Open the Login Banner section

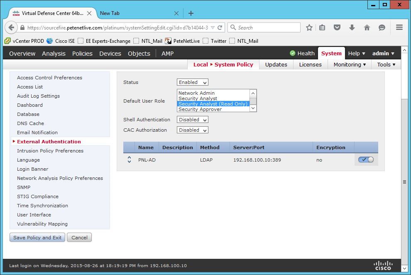tap(32, 169)
